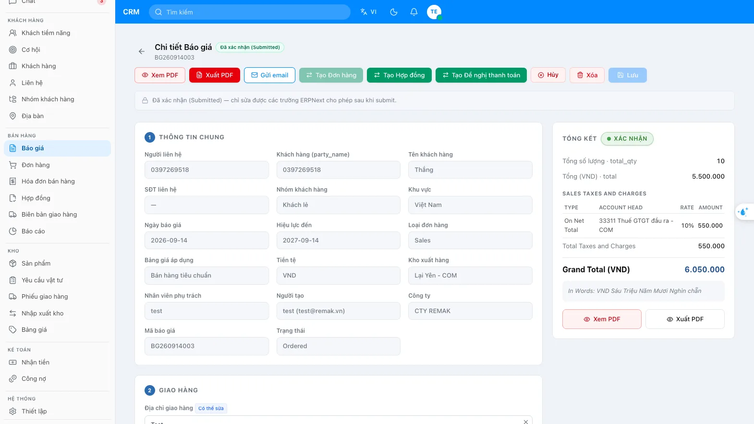Open Nhập xuất kho in sidebar

[57, 314]
